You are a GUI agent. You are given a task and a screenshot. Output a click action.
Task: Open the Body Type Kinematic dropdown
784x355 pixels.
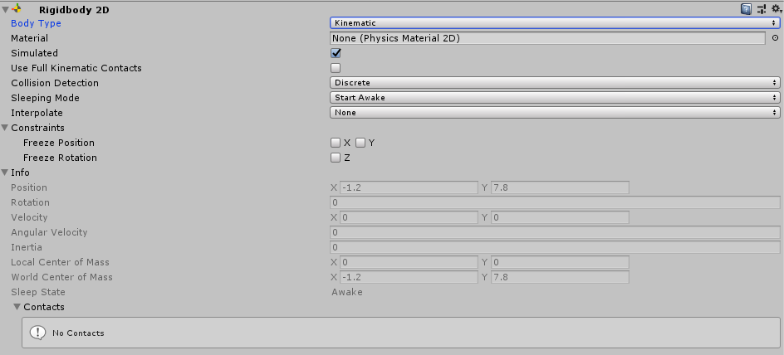(x=555, y=23)
